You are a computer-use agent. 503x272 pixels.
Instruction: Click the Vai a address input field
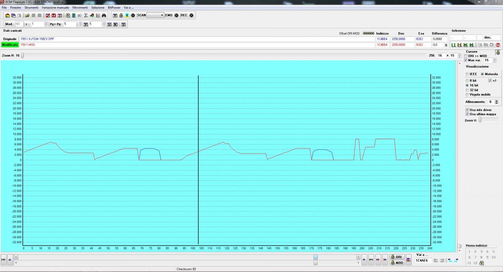[x=423, y=260]
